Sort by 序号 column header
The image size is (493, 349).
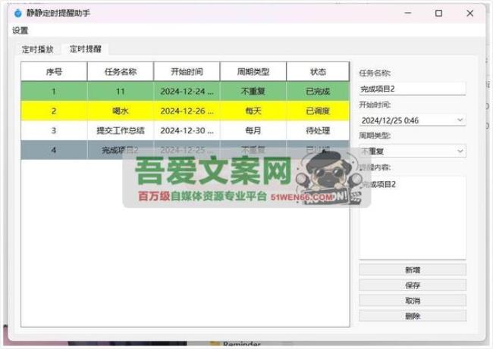(54, 72)
